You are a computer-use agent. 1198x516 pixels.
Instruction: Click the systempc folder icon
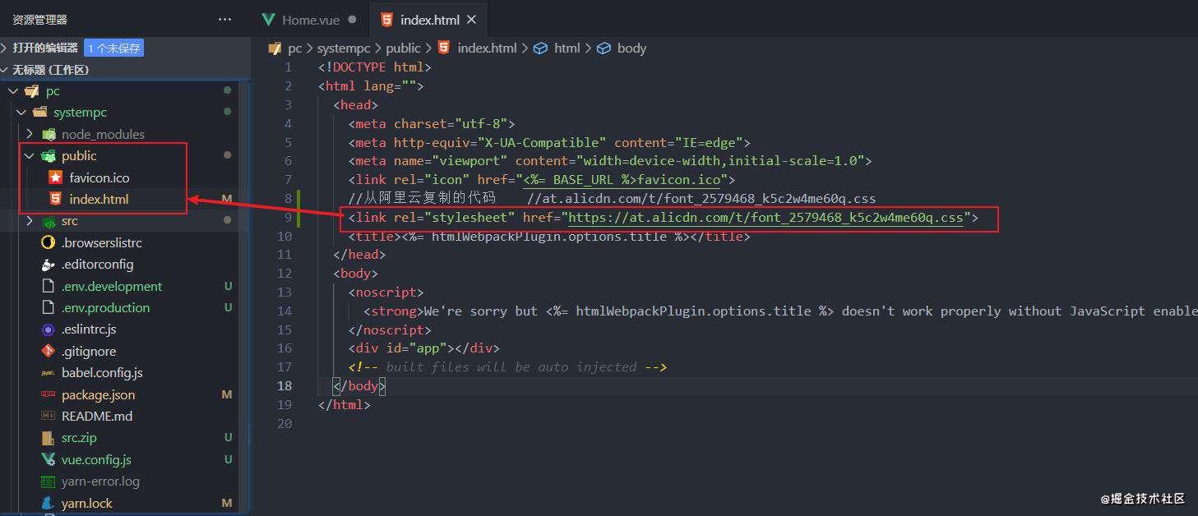click(x=40, y=113)
